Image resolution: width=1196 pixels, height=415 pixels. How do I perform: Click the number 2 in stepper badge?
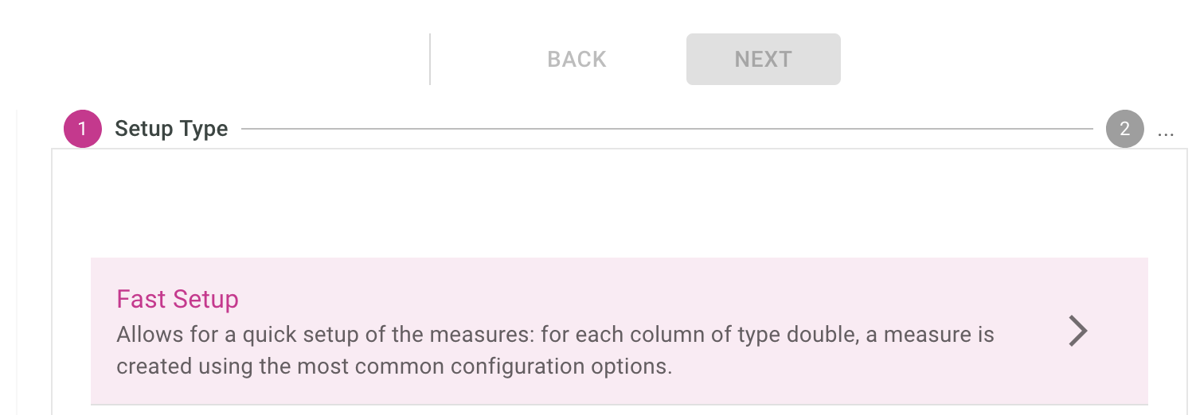click(x=1124, y=129)
